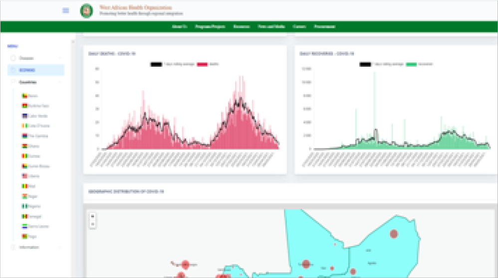
Task: Zoom in on the map with plus button
Action: (93, 216)
